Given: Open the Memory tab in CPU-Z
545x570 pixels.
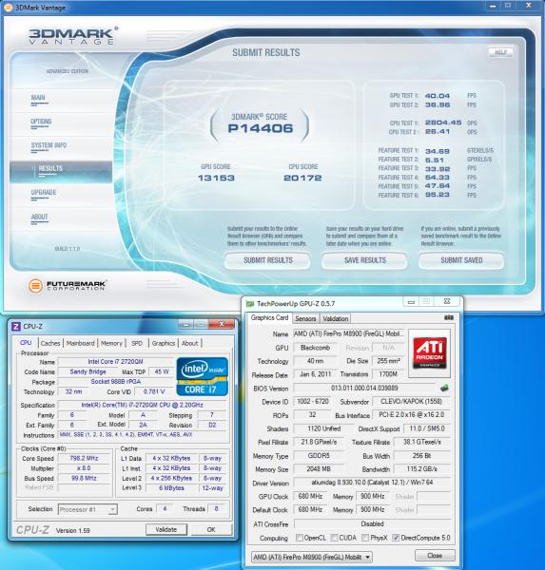Looking at the screenshot, I should point(111,343).
